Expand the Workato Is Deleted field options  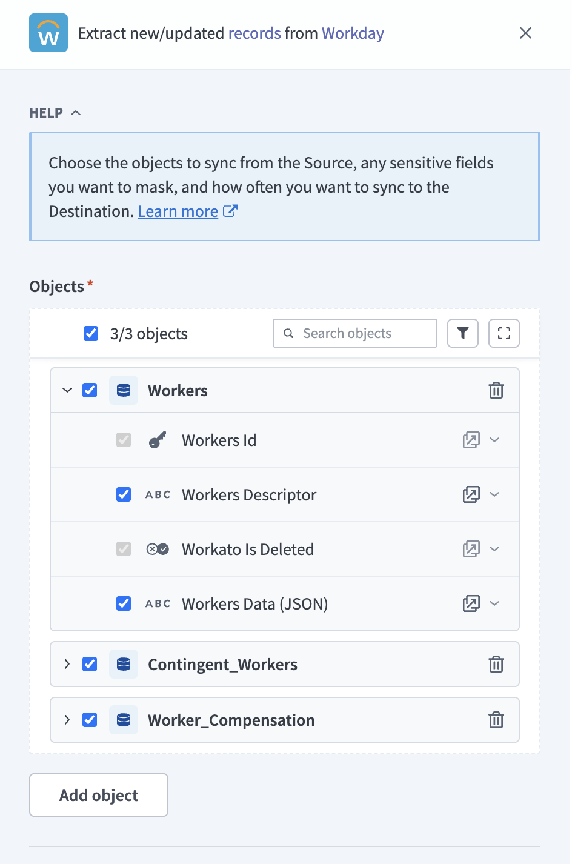[x=494, y=549]
